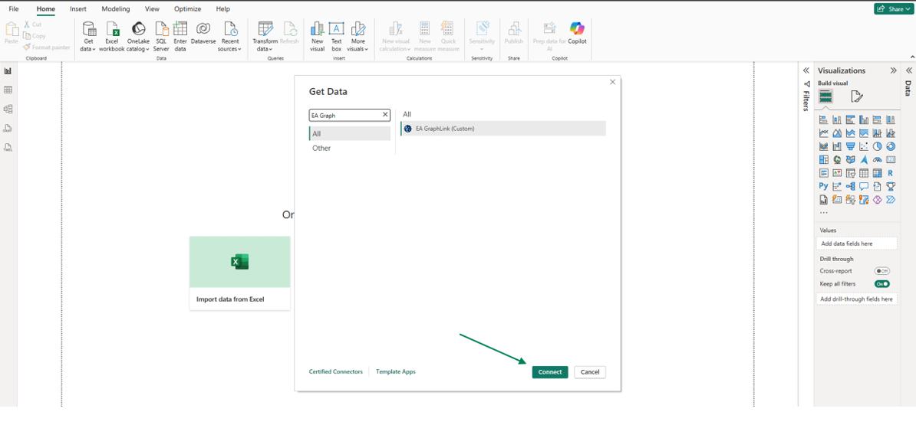
Task: Select EA GraphLink (Custom) connector
Action: 445,129
